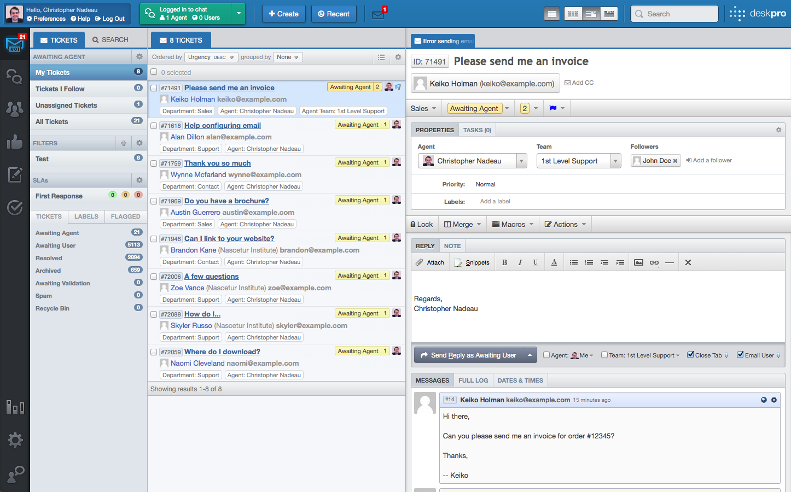The image size is (791, 492).
Task: Open the Awaiting Agent section gear settings
Action: coord(139,57)
